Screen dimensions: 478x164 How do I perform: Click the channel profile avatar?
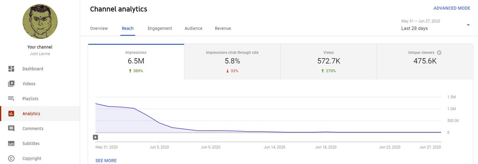point(40,22)
